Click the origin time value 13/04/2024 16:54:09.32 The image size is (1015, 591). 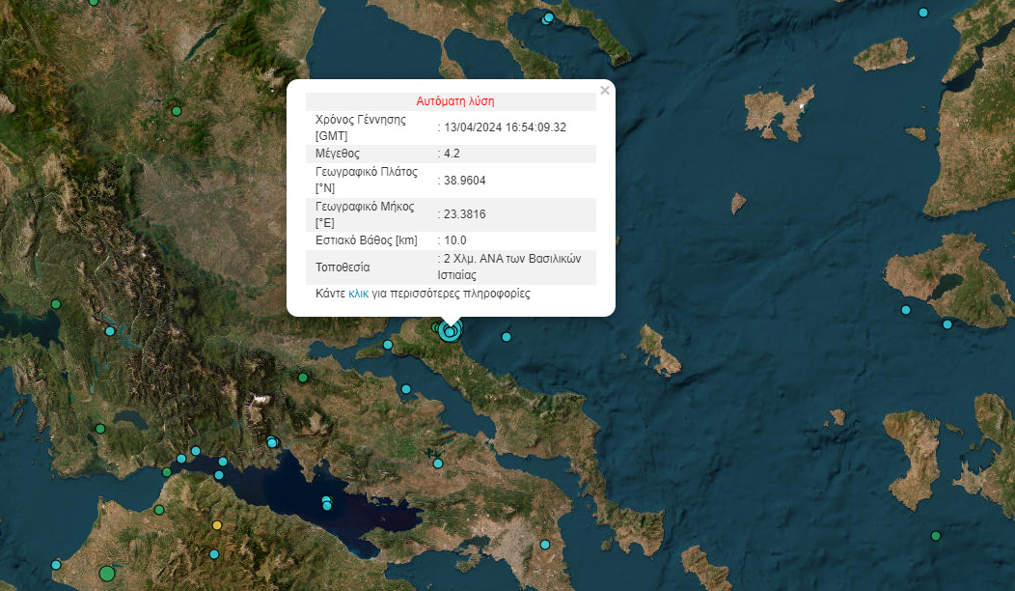pos(505,127)
